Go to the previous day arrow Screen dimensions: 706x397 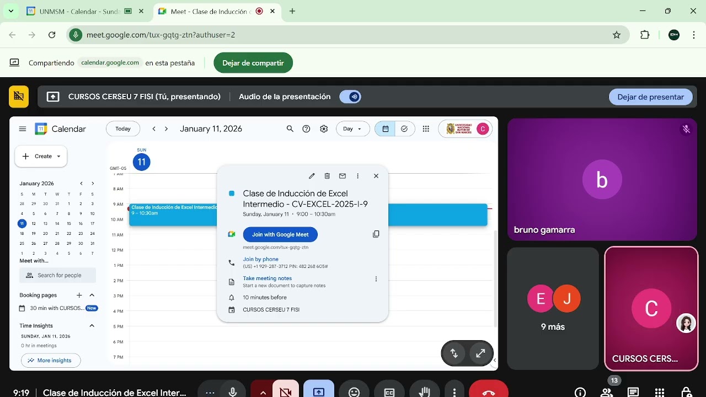click(x=154, y=129)
